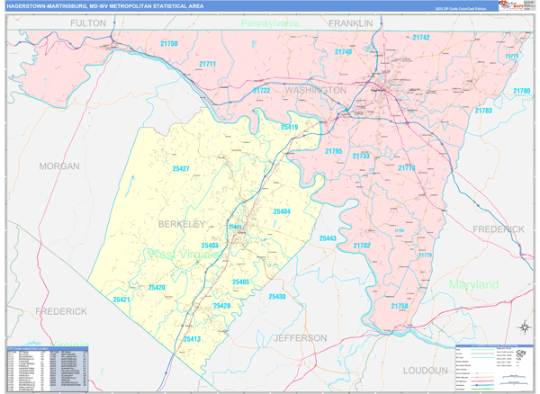540x394 pixels.
Task: Click the BERKELEY county label
Action: point(183,222)
